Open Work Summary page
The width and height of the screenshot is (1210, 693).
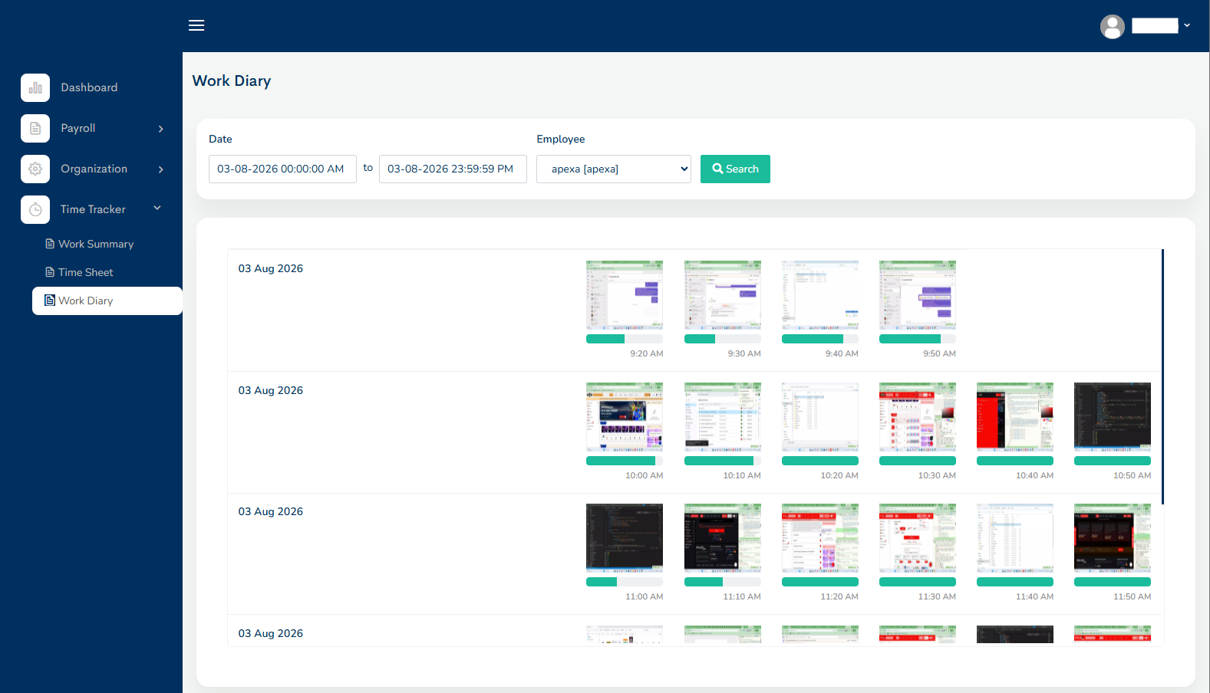[96, 244]
